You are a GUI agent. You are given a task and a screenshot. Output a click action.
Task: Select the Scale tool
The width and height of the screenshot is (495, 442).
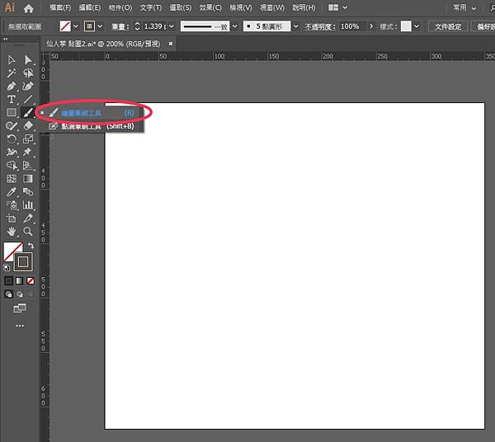click(x=28, y=139)
